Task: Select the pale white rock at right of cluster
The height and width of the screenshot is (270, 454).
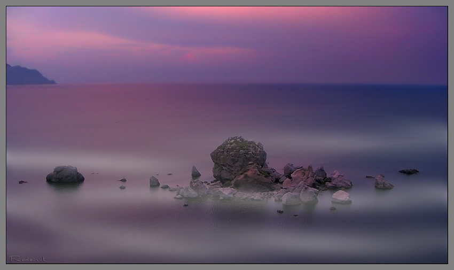Action: (341, 197)
